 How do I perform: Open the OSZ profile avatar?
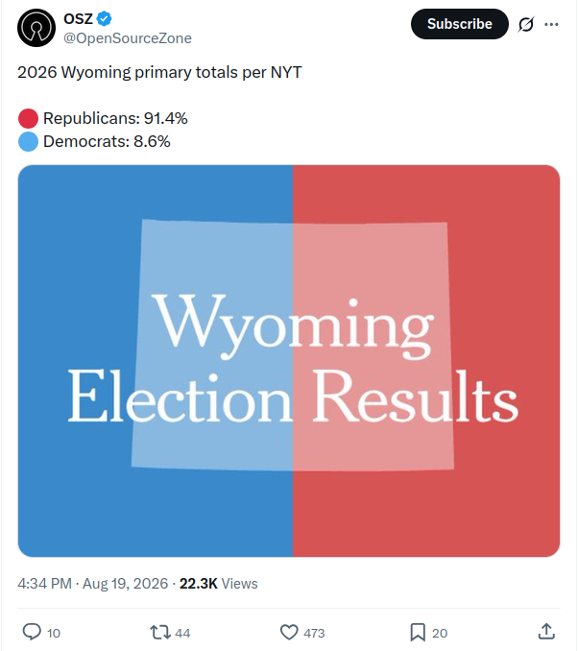coord(36,28)
